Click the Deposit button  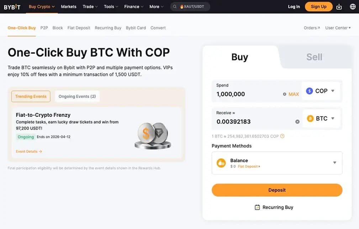277,190
